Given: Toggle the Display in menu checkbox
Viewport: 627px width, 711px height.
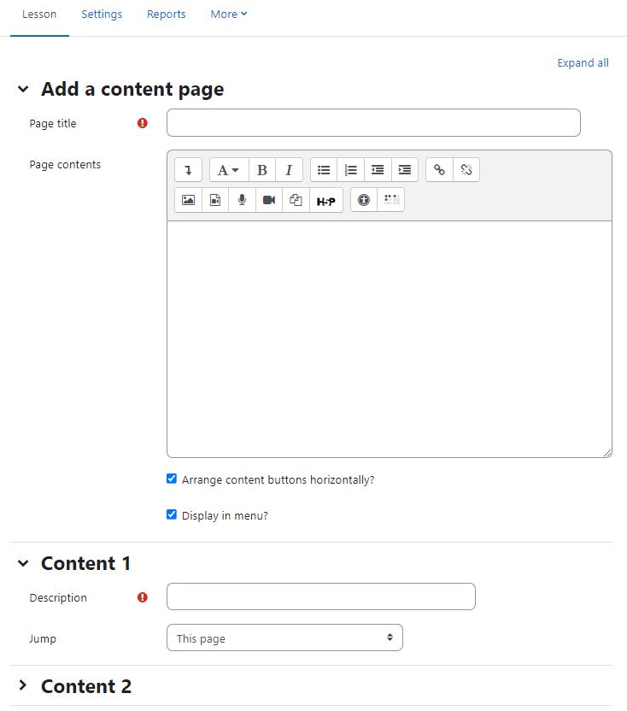Looking at the screenshot, I should (x=172, y=514).
